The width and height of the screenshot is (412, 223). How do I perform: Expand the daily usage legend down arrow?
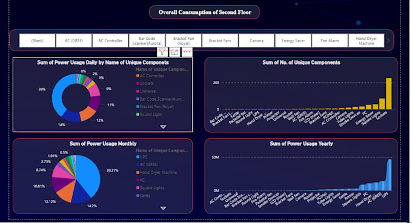tap(163, 127)
